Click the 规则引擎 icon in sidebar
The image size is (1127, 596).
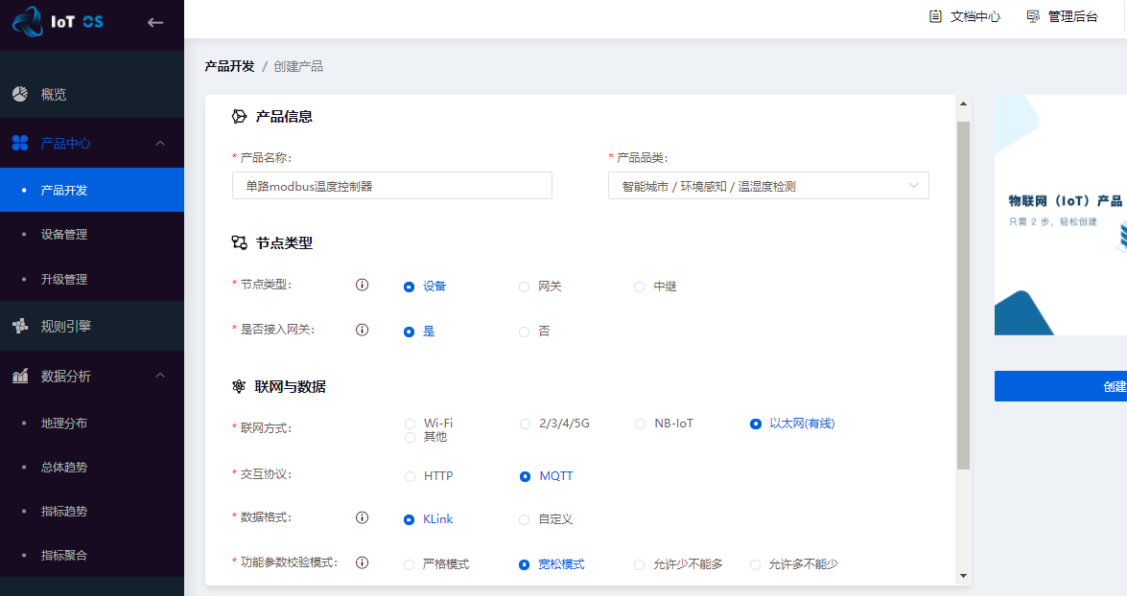tap(20, 326)
